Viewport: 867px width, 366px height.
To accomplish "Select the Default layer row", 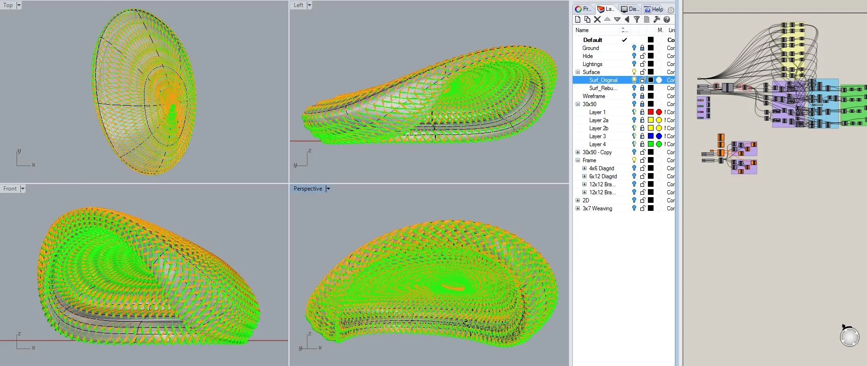I will pos(624,40).
